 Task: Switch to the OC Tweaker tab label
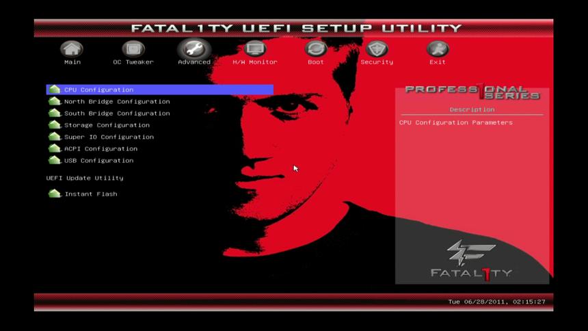[x=133, y=62]
